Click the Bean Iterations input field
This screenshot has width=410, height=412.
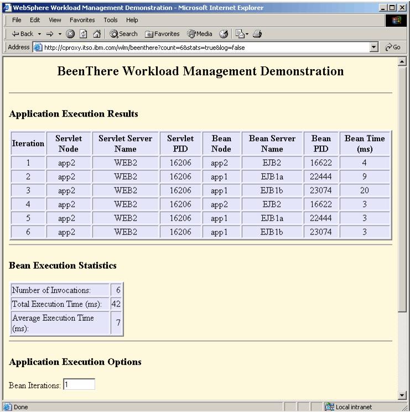point(79,384)
